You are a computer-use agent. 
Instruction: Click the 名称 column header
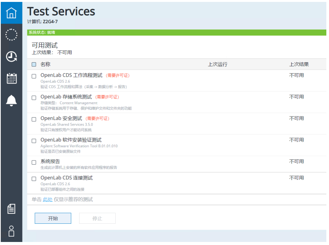click(45, 64)
